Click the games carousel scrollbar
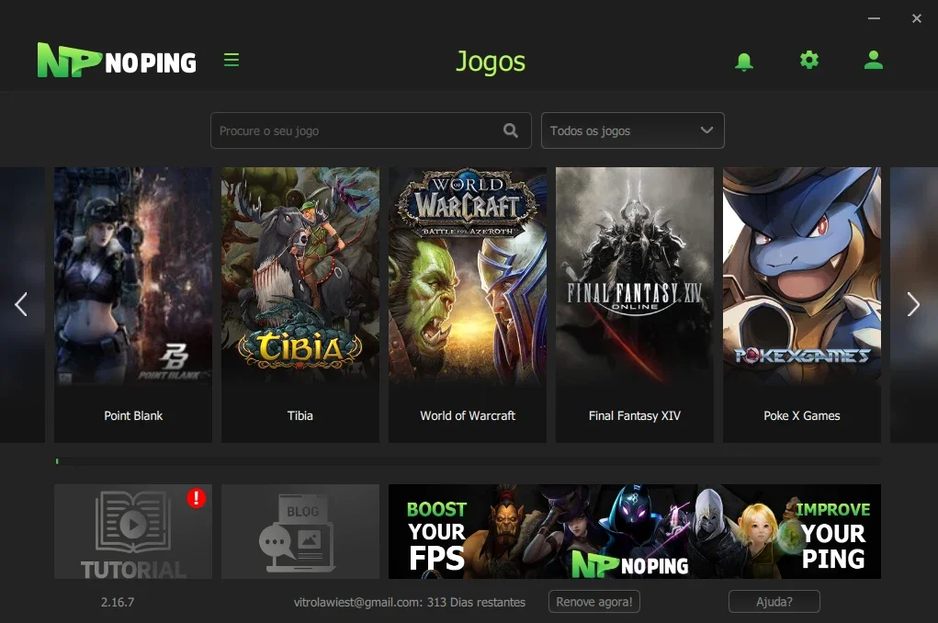The image size is (938, 623). coord(468,461)
